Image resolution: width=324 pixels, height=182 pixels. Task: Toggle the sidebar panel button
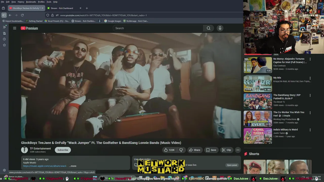4,15
